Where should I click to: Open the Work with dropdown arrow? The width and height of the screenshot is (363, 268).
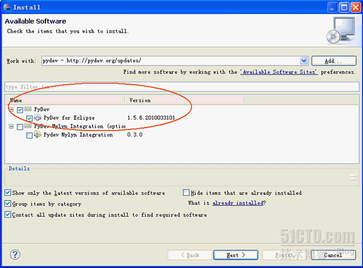pyautogui.click(x=304, y=61)
